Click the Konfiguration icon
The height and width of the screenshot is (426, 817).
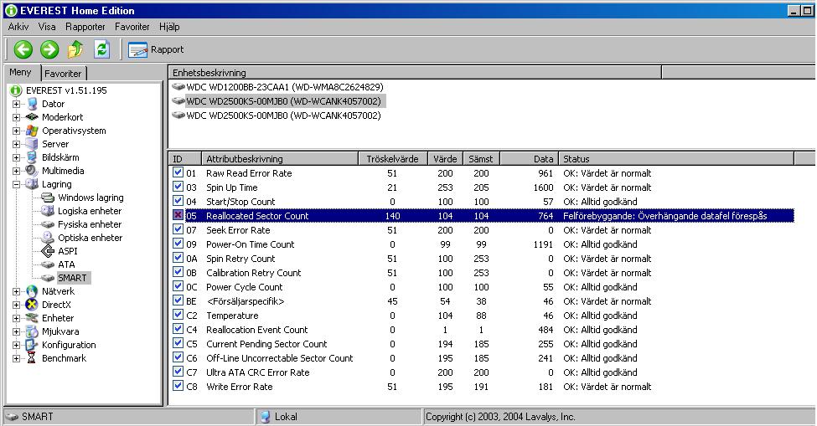point(33,345)
